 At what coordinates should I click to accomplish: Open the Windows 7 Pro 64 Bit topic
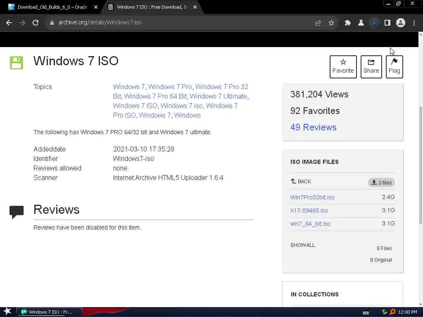155,96
